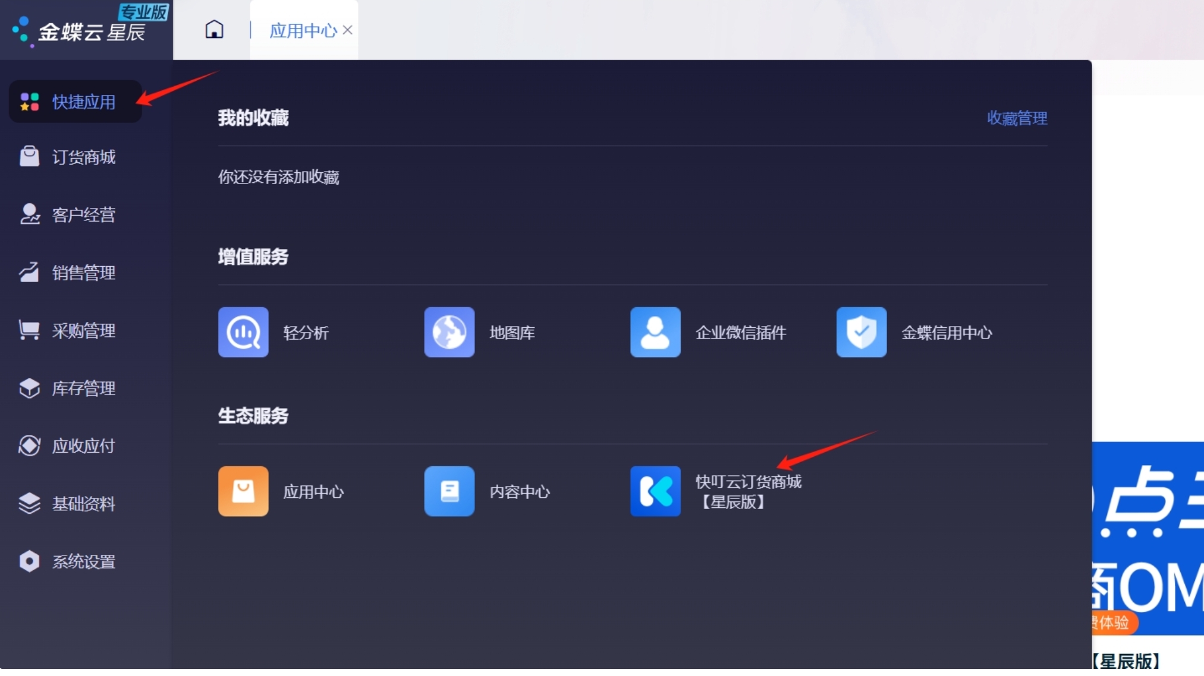Open 金蝶信用中心 shield icon
Screen dimensions: 1204x676
(861, 332)
